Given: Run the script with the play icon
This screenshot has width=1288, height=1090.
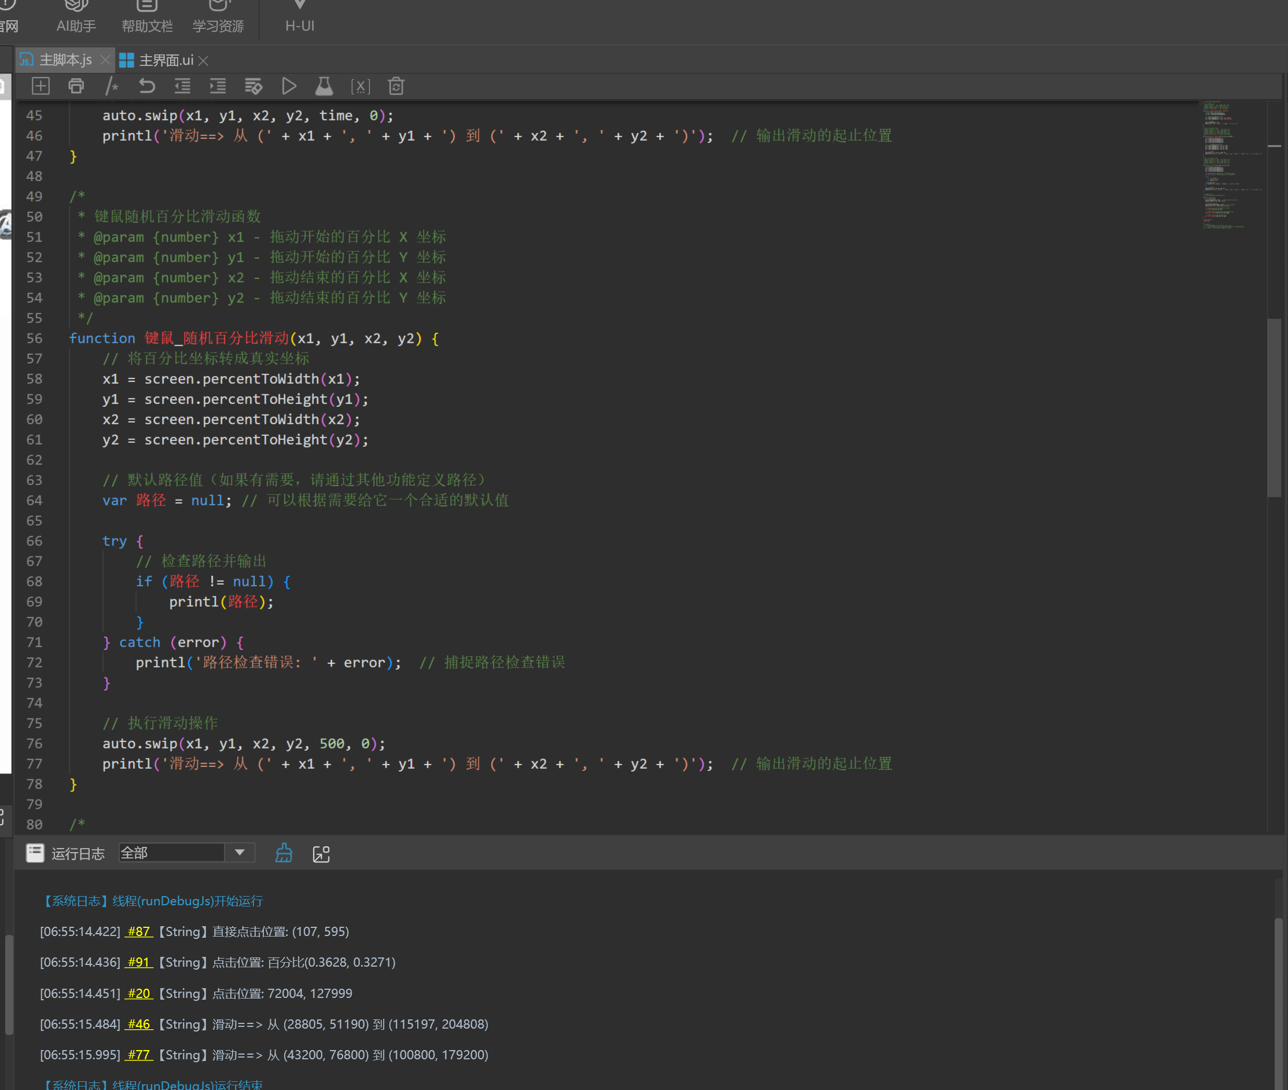Looking at the screenshot, I should click(289, 86).
